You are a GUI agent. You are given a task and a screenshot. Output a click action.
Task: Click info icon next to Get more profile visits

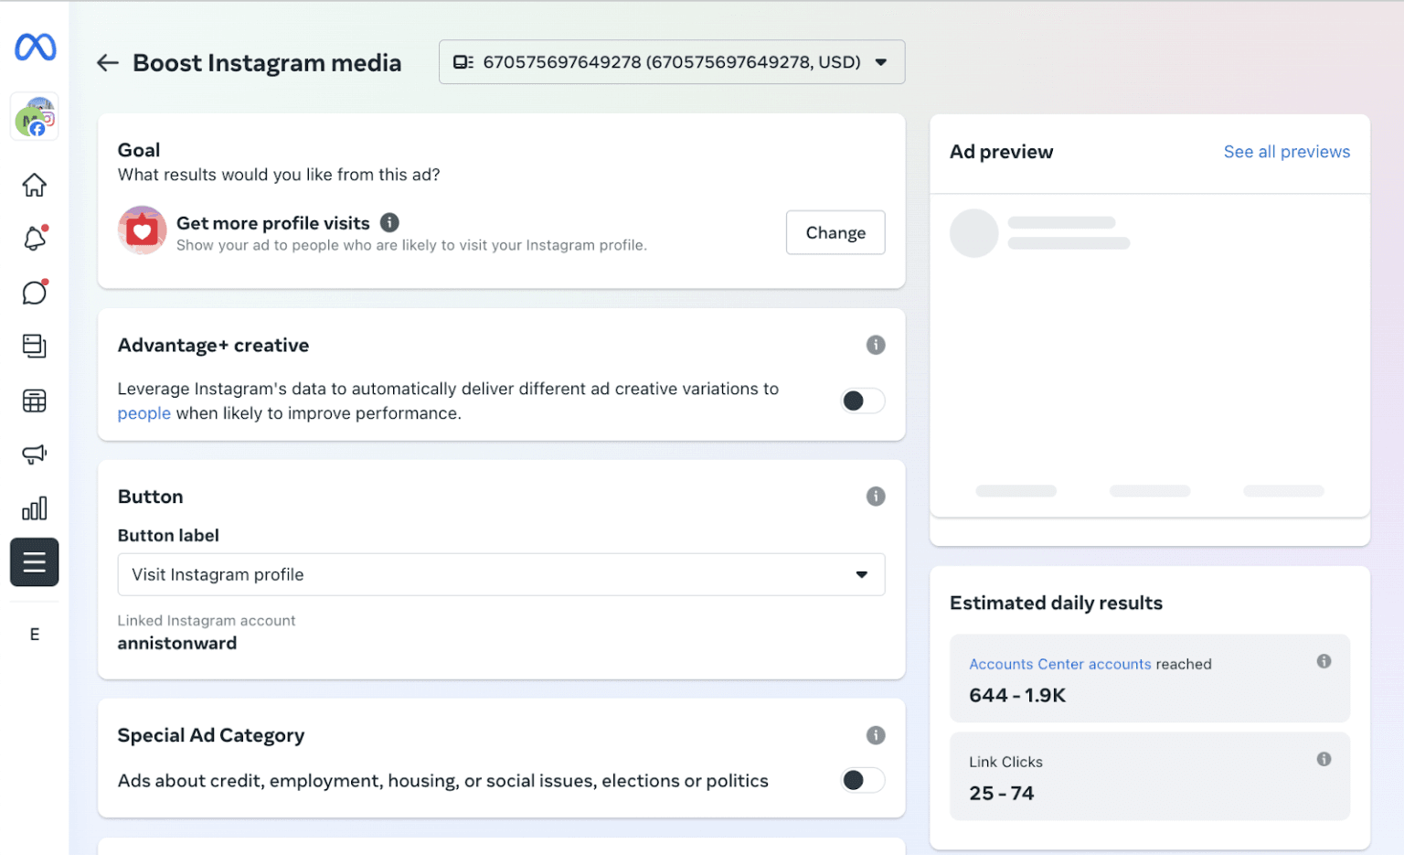(x=389, y=222)
